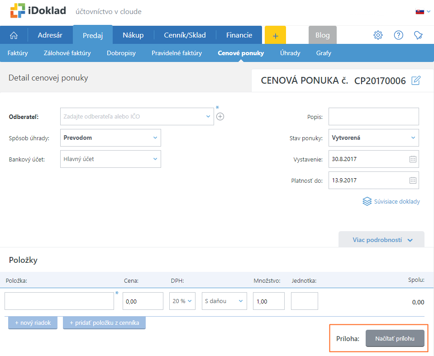434x356 pixels.
Task: Edit quote number with pencil icon
Action: coord(416,81)
